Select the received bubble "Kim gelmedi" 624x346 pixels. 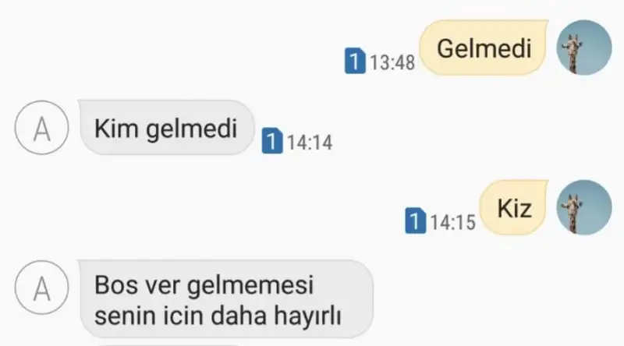point(166,128)
